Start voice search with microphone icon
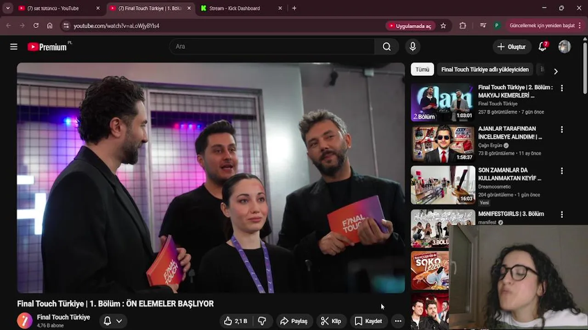The width and height of the screenshot is (588, 330). point(413,46)
